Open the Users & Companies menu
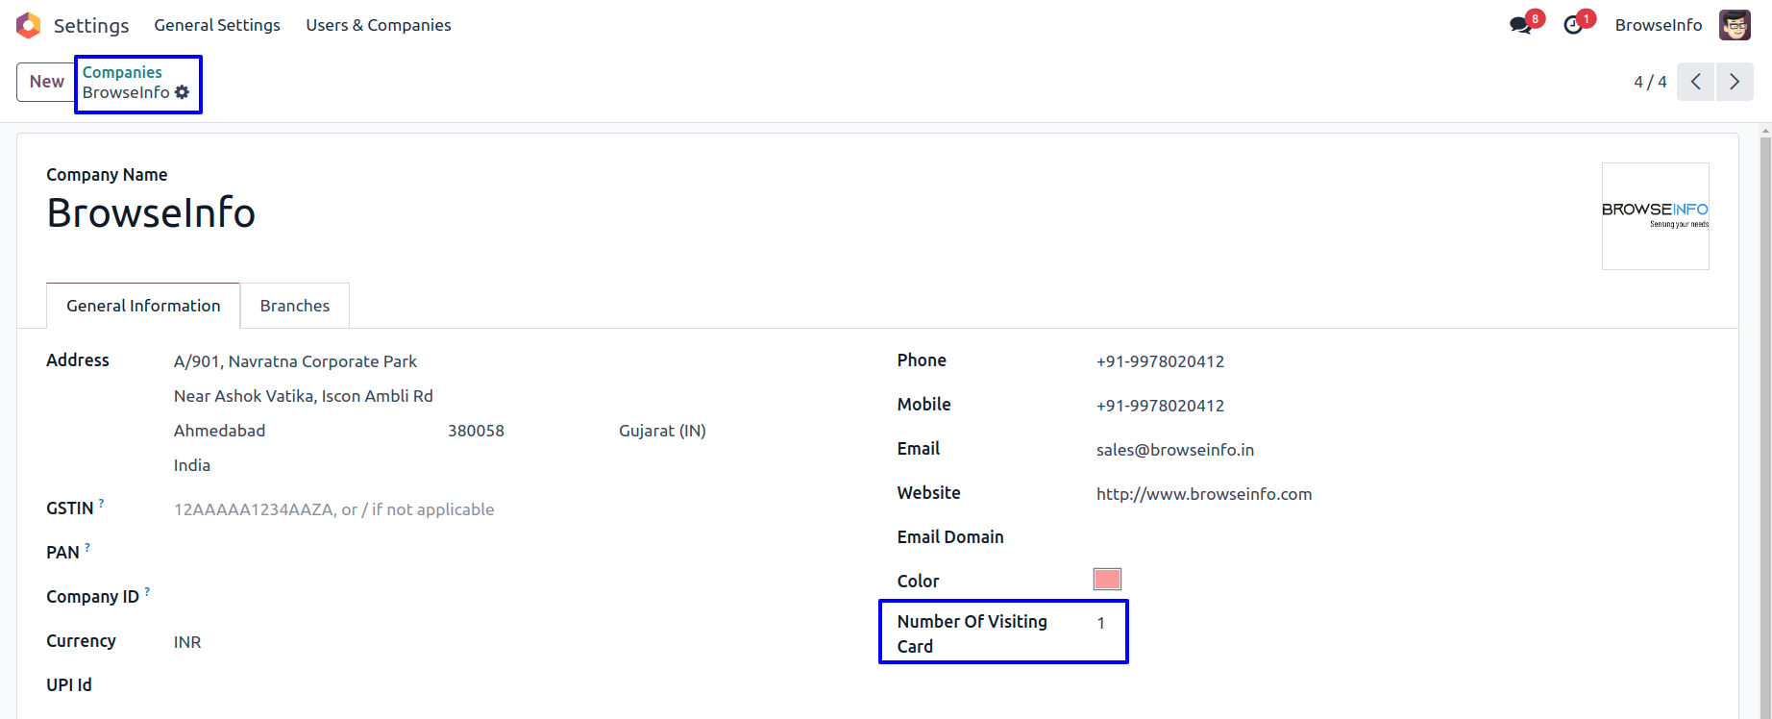1772x719 pixels. [x=379, y=25]
